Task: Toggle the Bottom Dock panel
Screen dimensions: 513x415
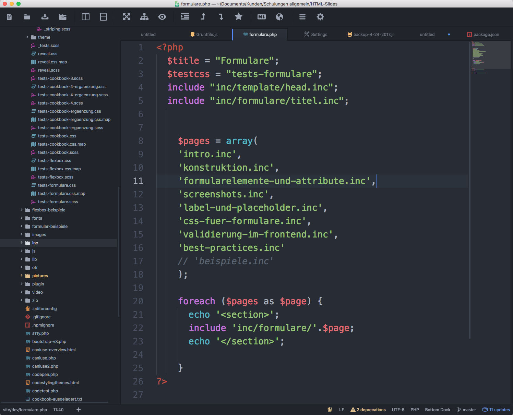Action: tap(438, 410)
